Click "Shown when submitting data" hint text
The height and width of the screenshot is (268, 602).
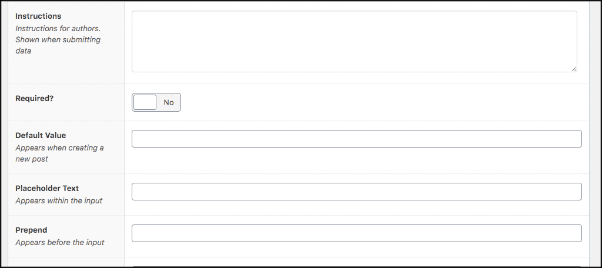pyautogui.click(x=58, y=45)
